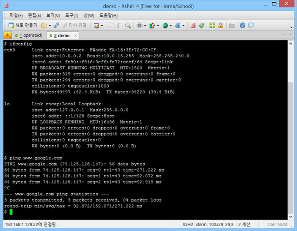The image size is (297, 231).
Task: Open the session folder icon
Action: coord(44,26)
